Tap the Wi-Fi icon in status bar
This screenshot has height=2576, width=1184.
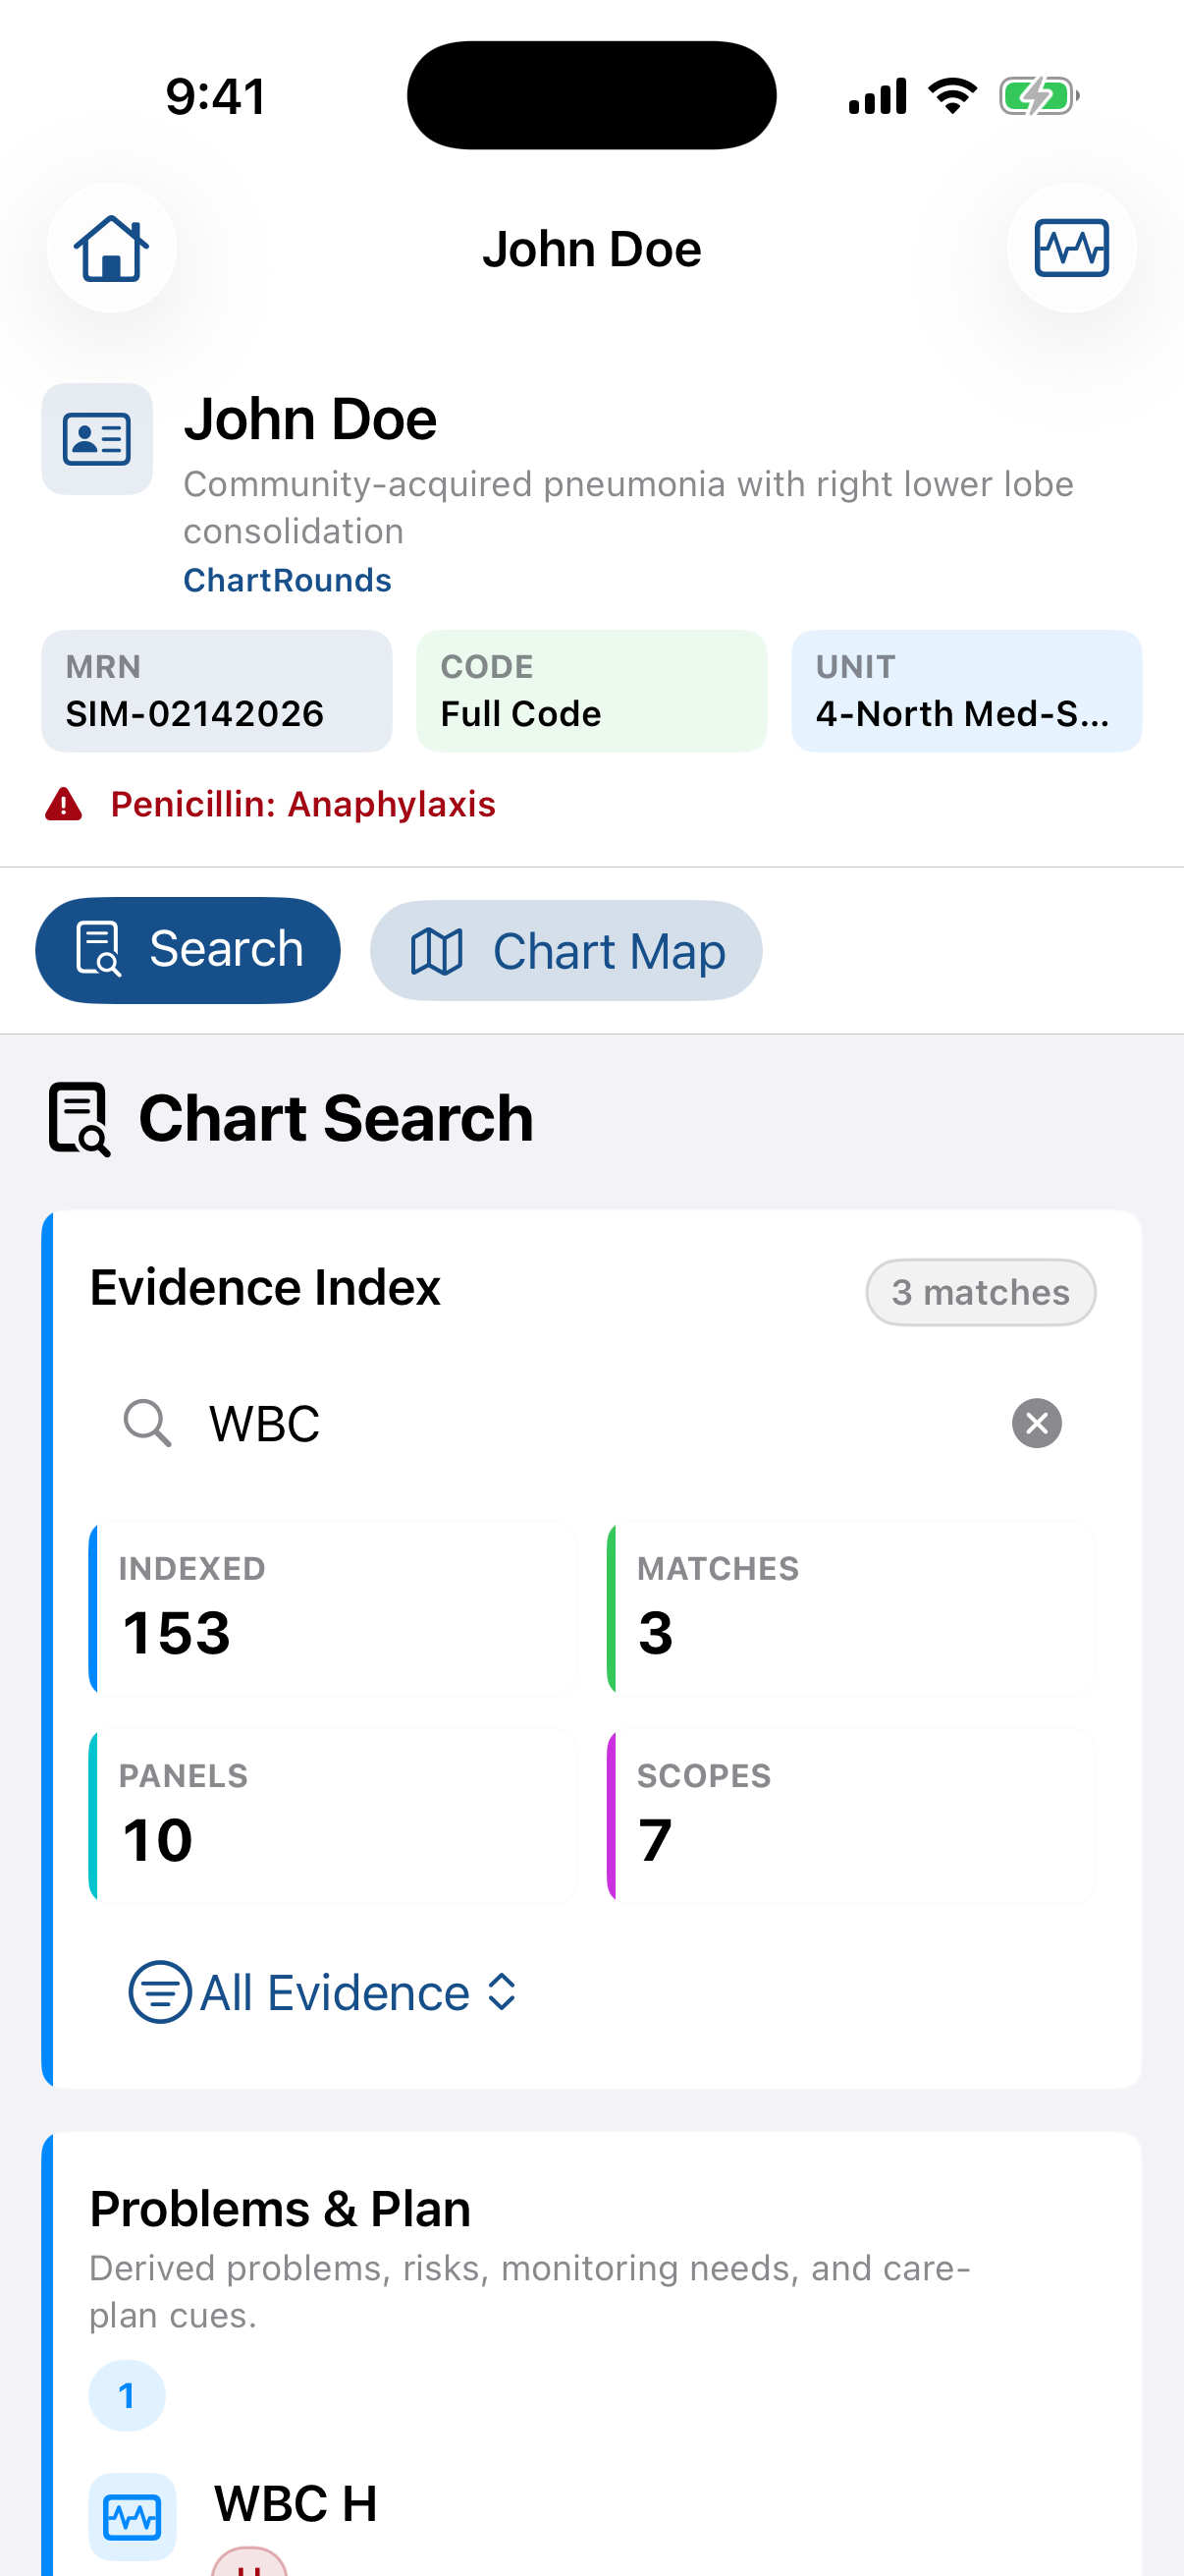[x=952, y=96]
